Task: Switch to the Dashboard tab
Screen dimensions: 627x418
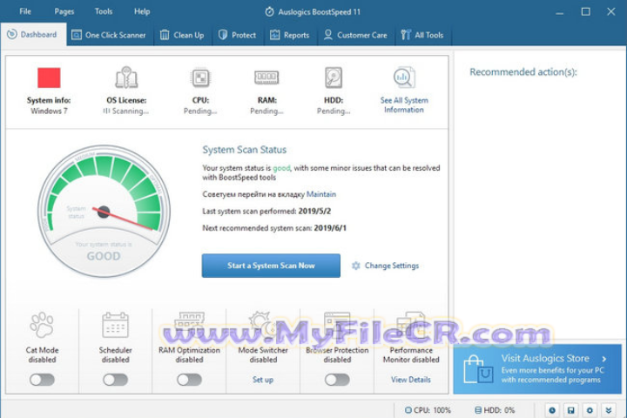Action: click(34, 35)
